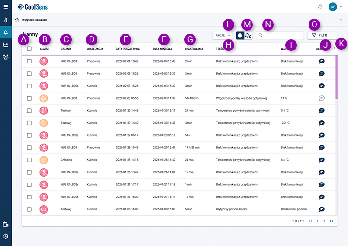Open the thermometer sensors page in sidebar
This screenshot has height=246, width=348.
tap(6, 20)
